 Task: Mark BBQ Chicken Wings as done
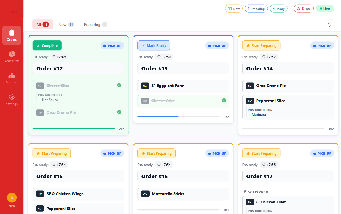click(78, 194)
